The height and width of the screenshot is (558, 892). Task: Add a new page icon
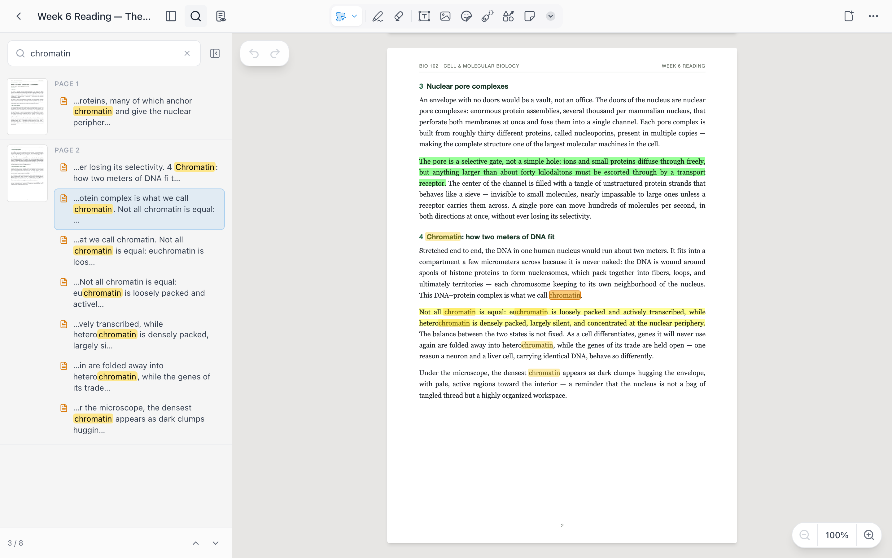tap(849, 16)
